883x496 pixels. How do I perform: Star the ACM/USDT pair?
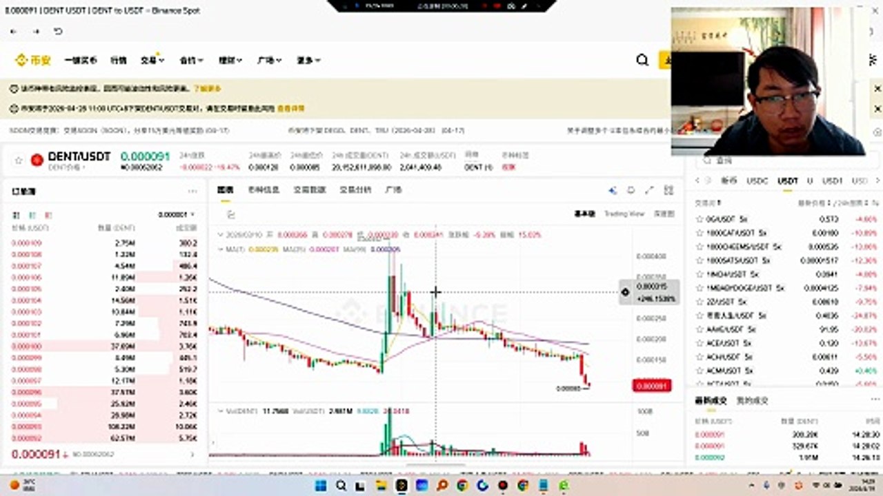700,371
